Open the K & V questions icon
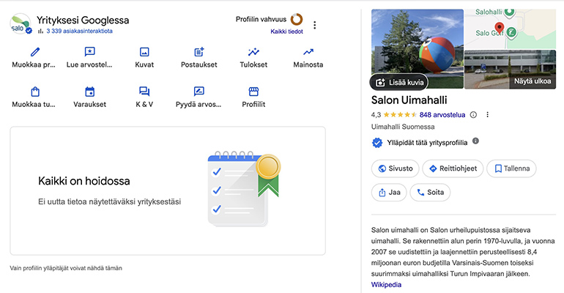The image size is (564, 293). 144,92
